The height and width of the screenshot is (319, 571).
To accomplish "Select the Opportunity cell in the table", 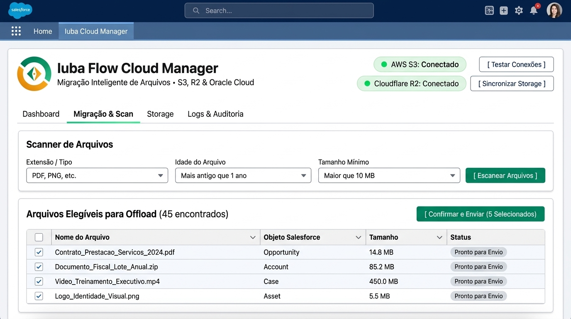I will pyautogui.click(x=281, y=252).
